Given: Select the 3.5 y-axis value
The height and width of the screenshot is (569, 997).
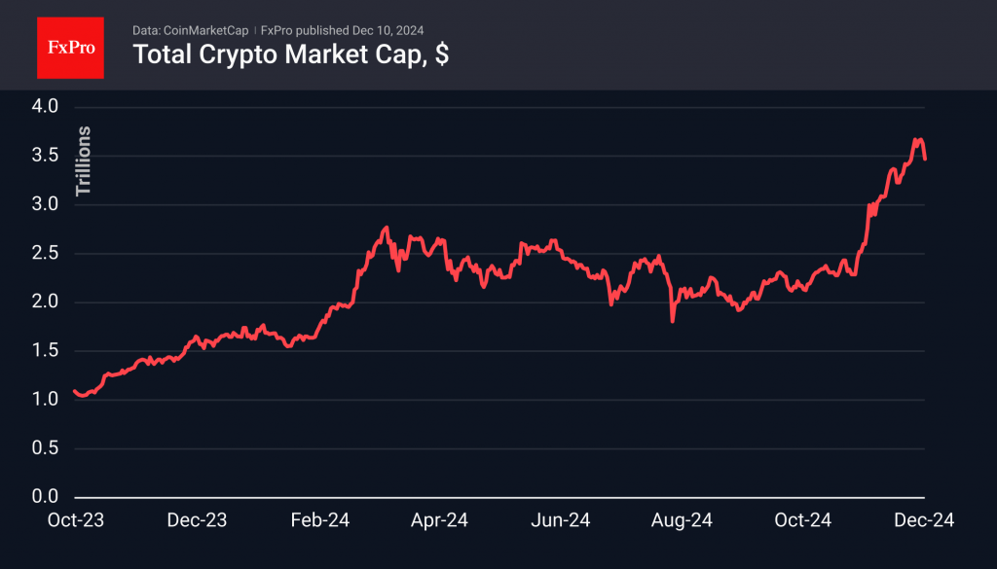Looking at the screenshot, I should [46, 156].
